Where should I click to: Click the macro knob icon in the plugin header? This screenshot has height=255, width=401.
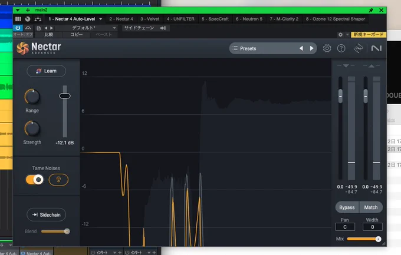tap(28, 19)
